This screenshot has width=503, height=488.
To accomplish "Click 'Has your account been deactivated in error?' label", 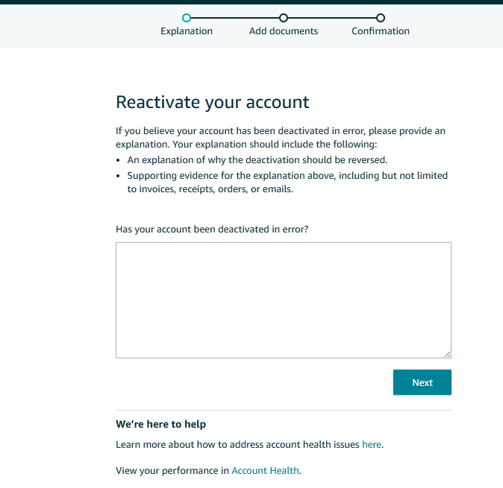I will click(212, 229).
